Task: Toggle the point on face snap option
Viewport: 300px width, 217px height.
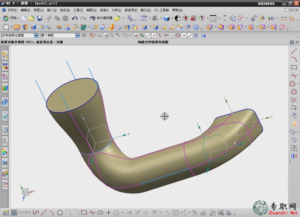Action: [196, 36]
